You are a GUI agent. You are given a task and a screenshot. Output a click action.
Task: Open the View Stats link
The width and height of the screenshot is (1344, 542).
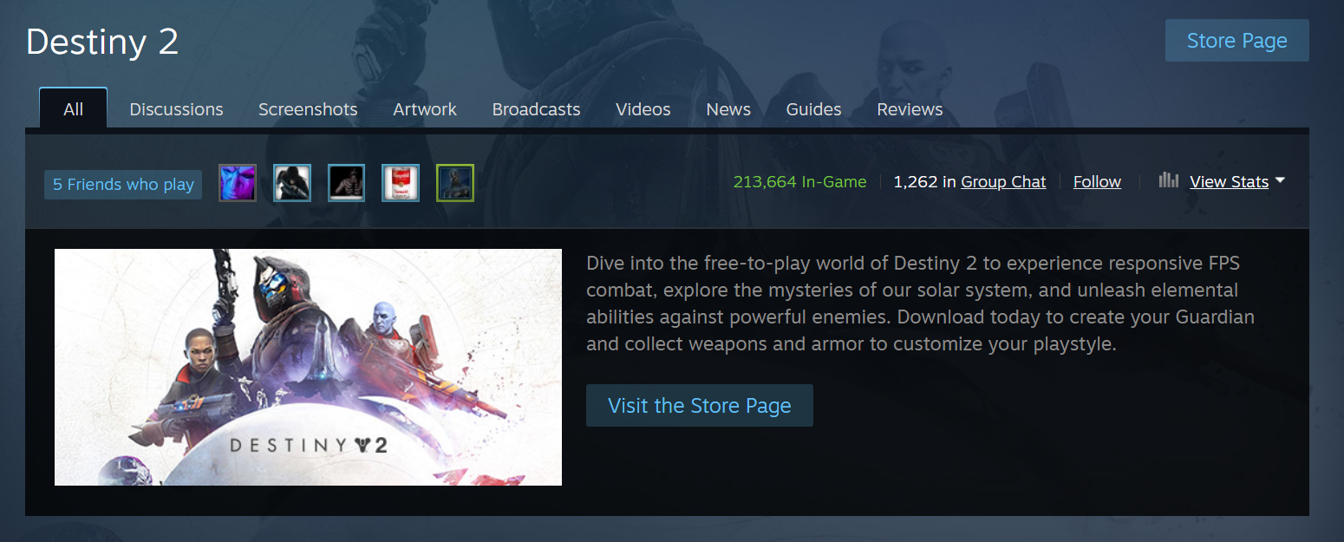pyautogui.click(x=1229, y=182)
